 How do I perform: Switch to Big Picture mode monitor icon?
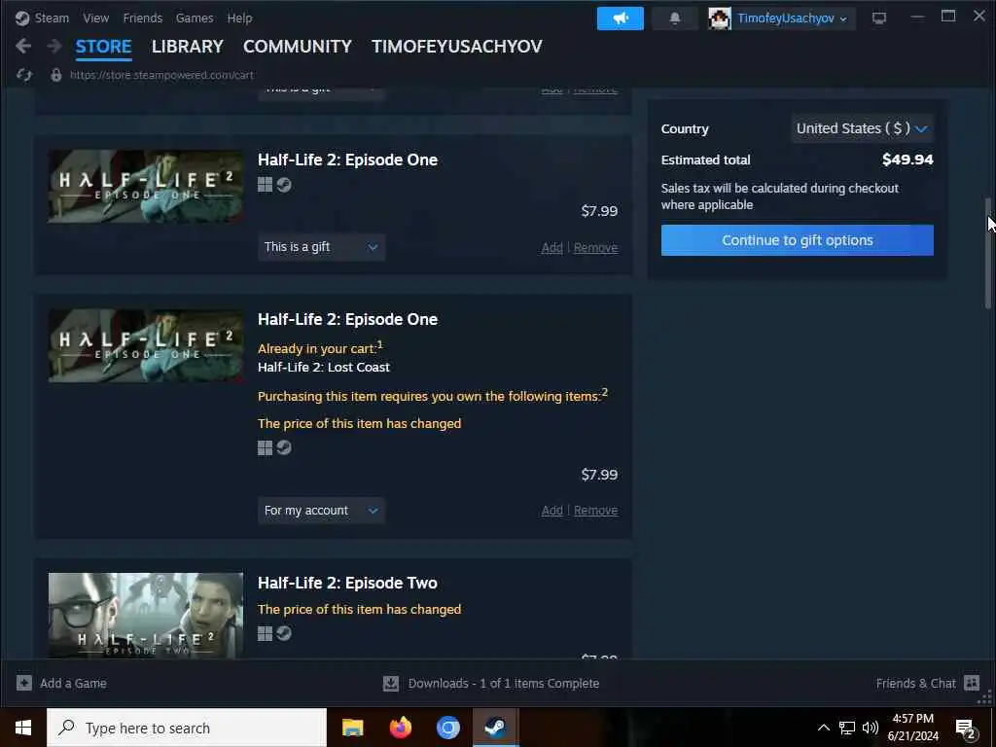click(x=879, y=18)
